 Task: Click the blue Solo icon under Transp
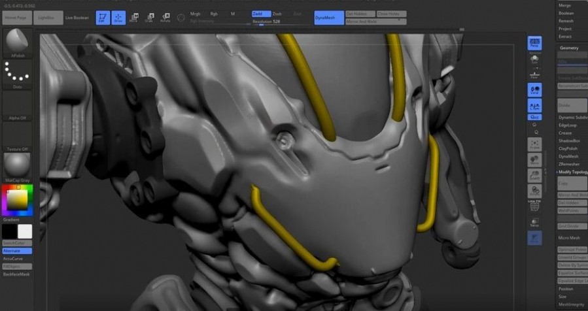point(534,238)
